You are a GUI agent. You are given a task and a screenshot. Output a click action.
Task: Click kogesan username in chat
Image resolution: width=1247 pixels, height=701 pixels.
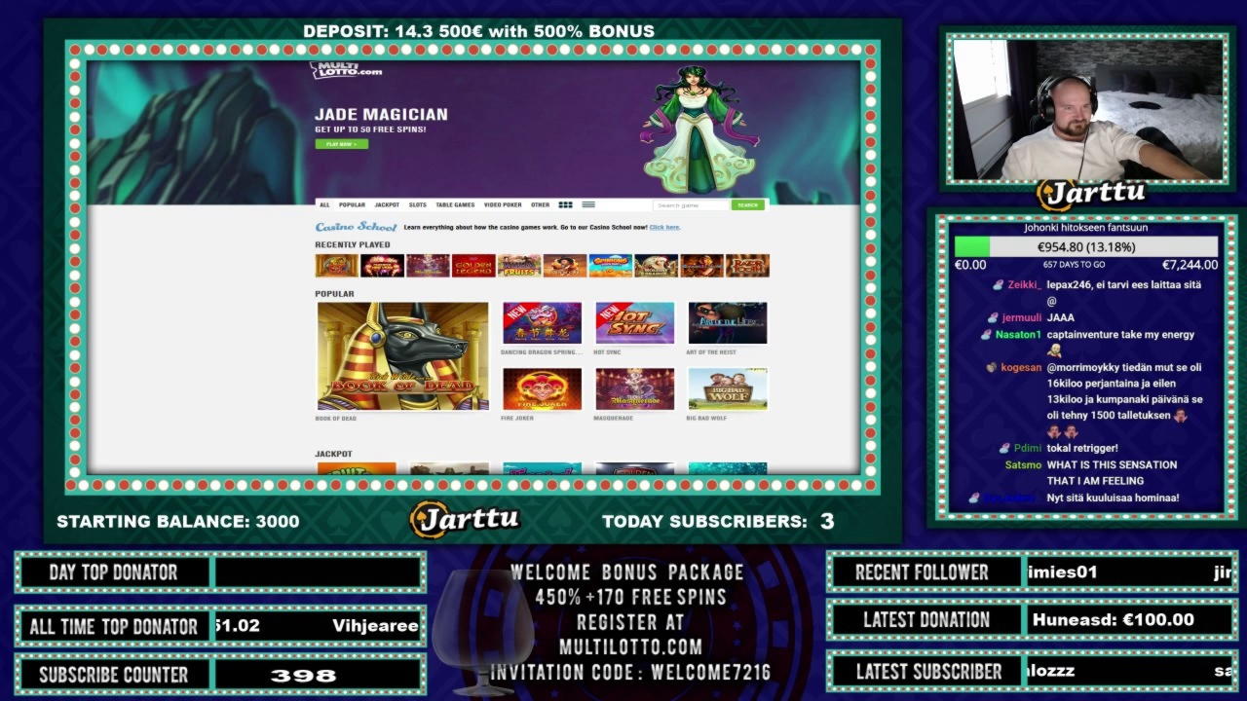1021,368
